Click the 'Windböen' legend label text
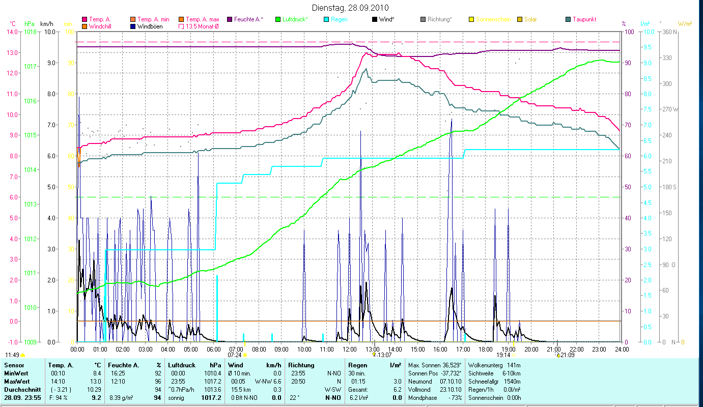This screenshot has height=407, width=703. coord(150,26)
